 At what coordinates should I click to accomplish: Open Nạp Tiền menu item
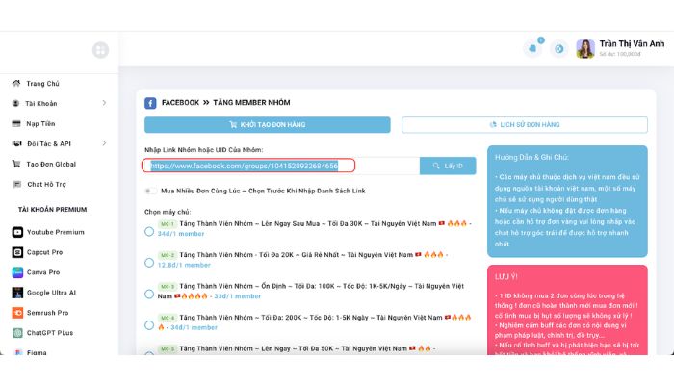click(x=40, y=124)
